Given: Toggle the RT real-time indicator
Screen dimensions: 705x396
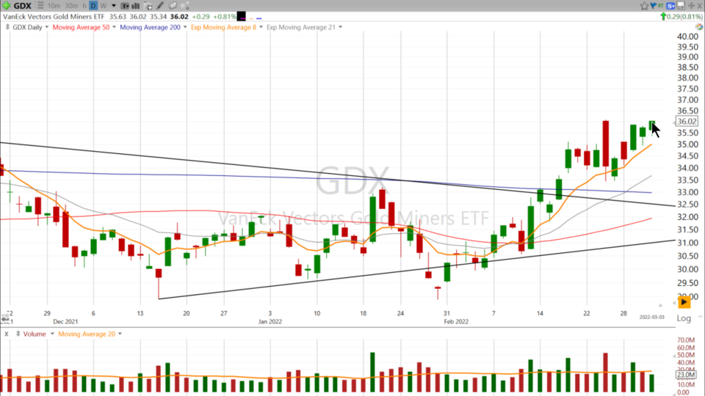Looking at the screenshot, I should pos(660,5).
